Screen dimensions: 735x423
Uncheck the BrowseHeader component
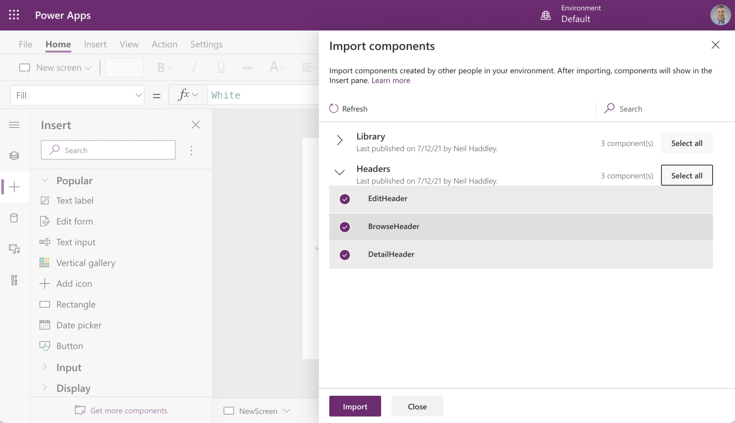(x=345, y=227)
